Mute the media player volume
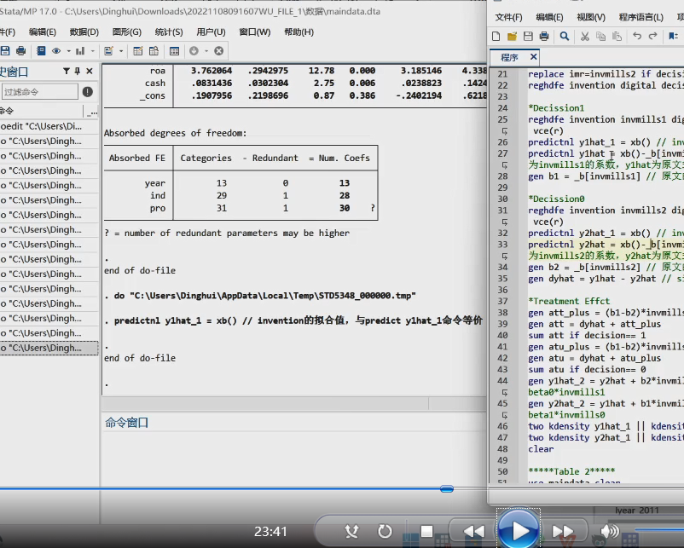This screenshot has width=684, height=548. coord(610,532)
